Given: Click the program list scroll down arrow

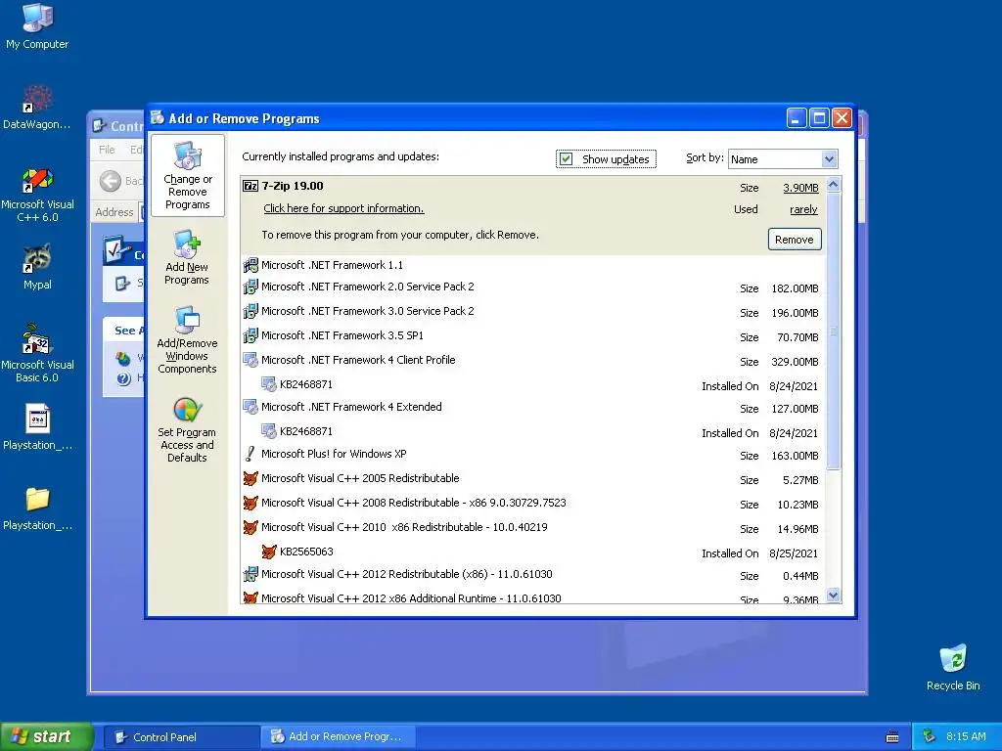Looking at the screenshot, I should click(834, 596).
